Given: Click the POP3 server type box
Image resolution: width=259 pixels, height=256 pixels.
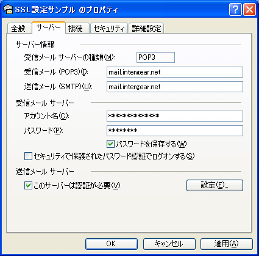Looking at the screenshot, I should 155,57.
